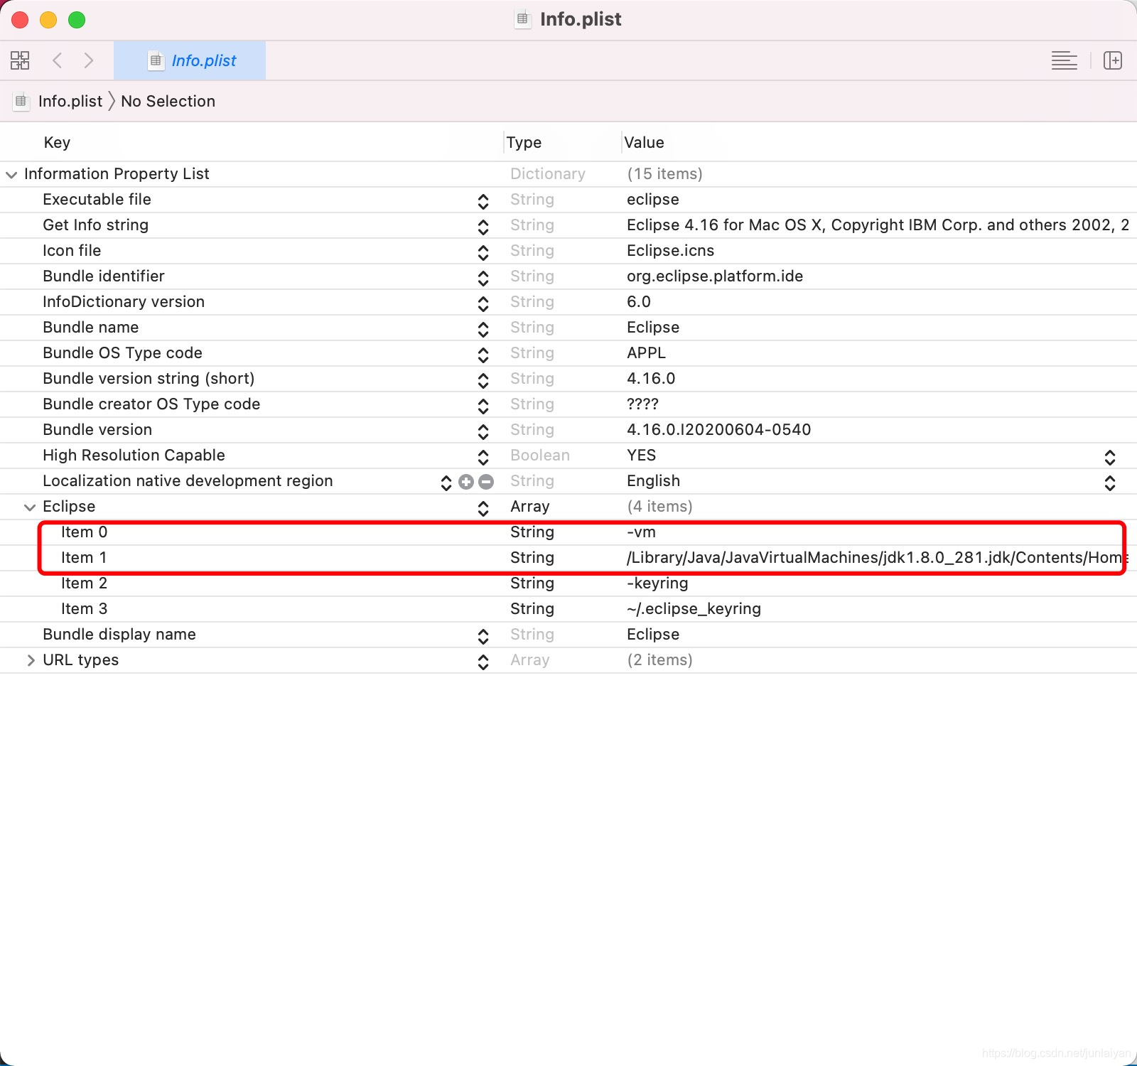Collapse the Eclipse array row

30,507
